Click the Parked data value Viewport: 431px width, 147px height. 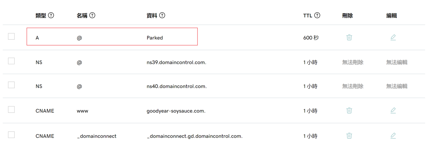(x=155, y=38)
